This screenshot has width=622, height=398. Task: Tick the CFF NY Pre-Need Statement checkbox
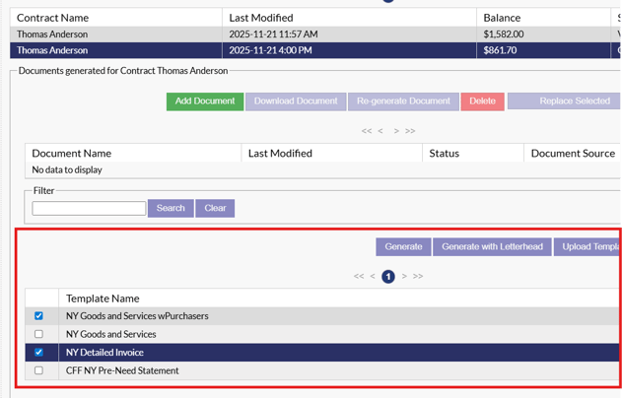click(x=38, y=370)
